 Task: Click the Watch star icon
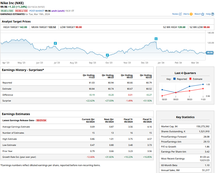(x=203, y=14)
